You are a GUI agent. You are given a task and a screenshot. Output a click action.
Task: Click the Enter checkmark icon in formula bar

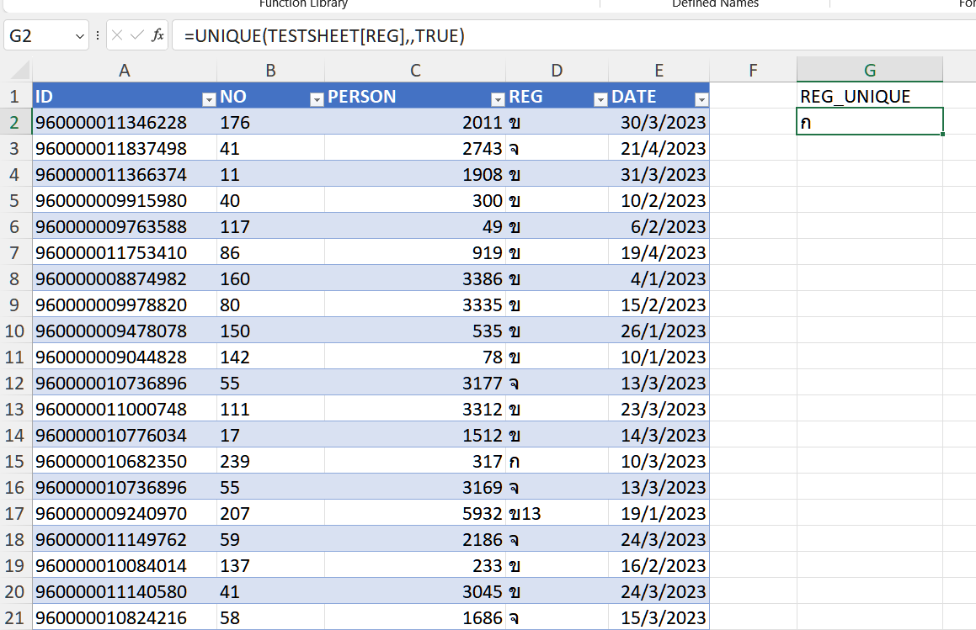click(137, 35)
